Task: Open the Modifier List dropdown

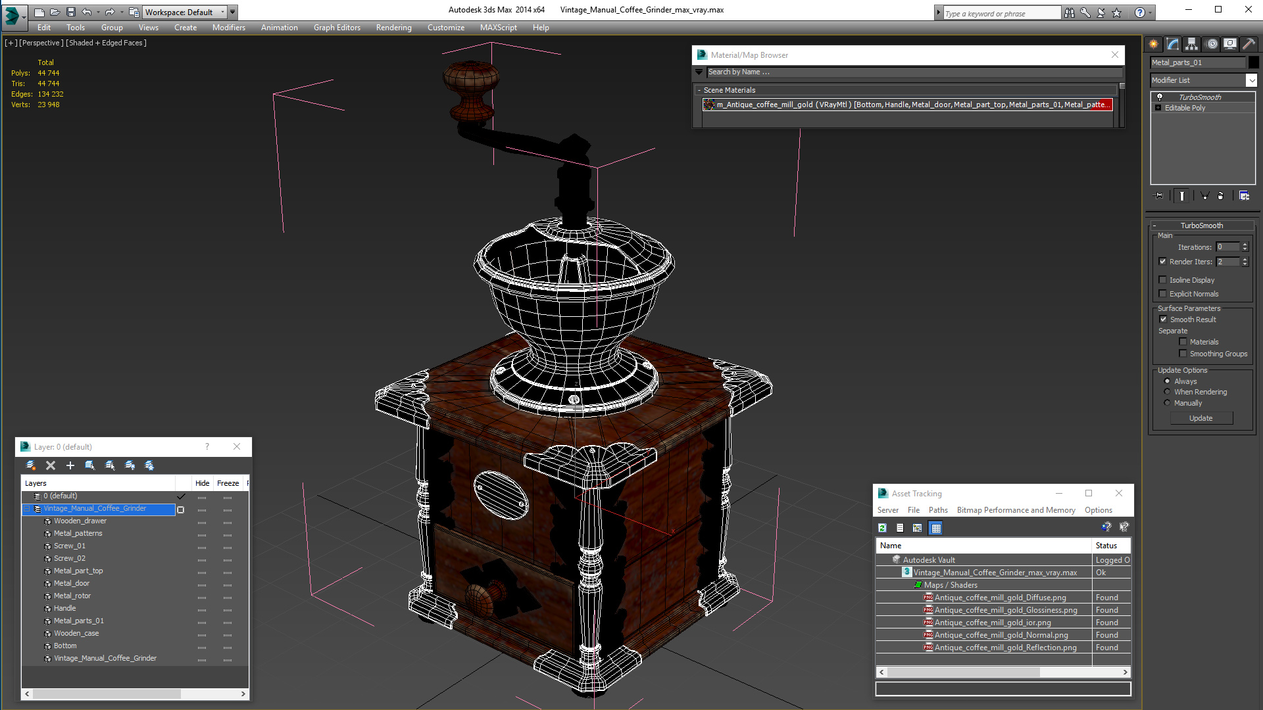Action: (x=1251, y=80)
